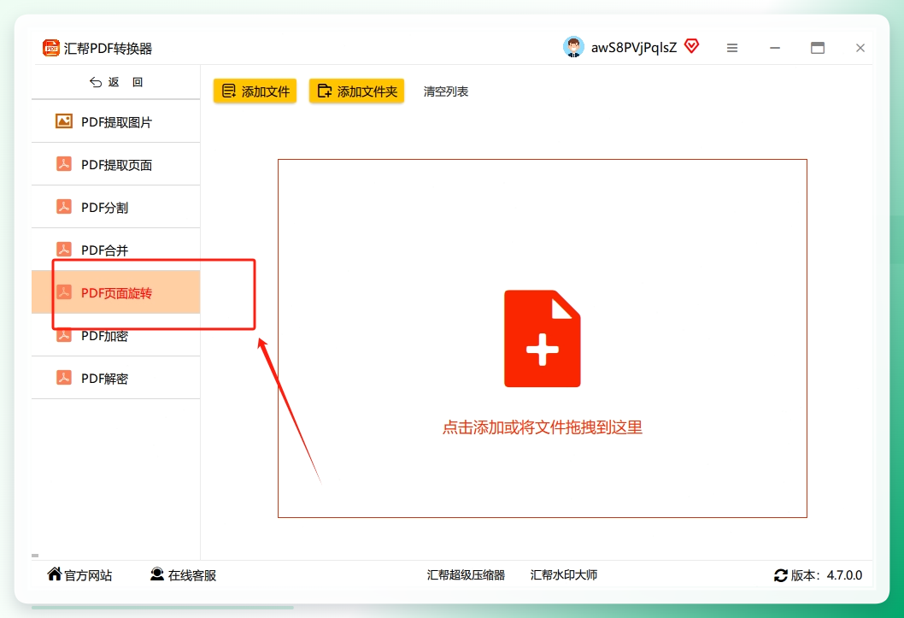This screenshot has height=618, width=904.
Task: Click the home icon for 官方网站
Action: 55,574
